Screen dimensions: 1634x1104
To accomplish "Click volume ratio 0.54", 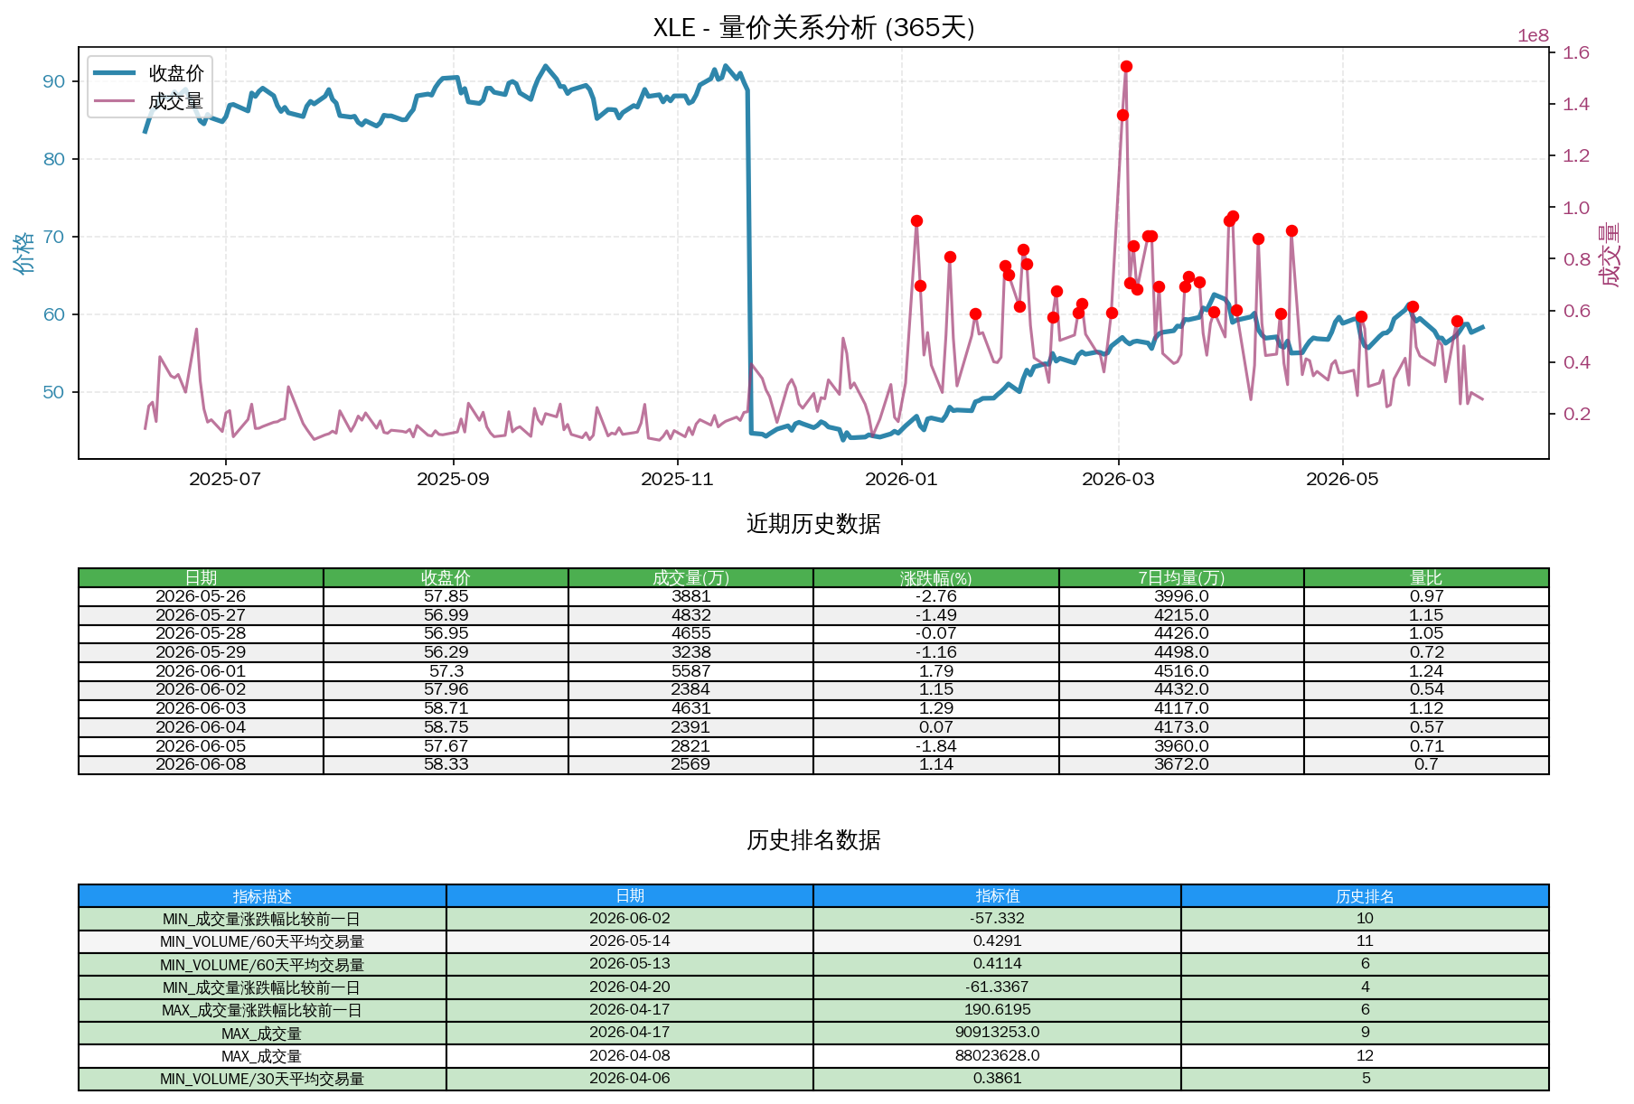I will coord(1426,689).
